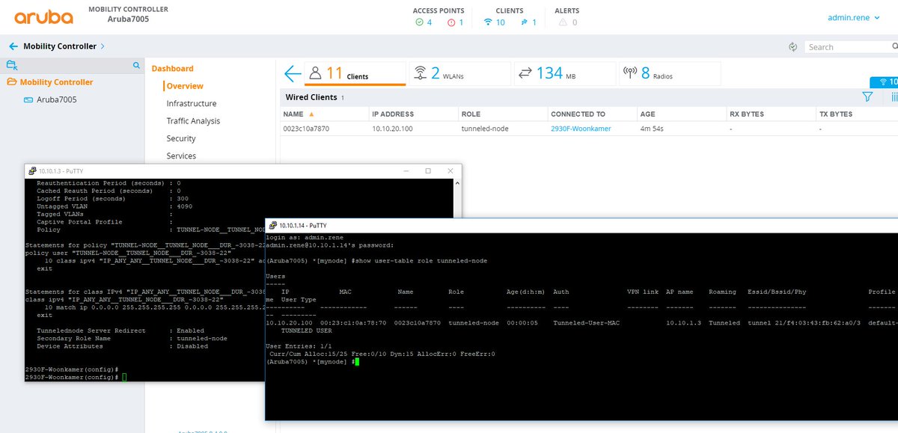Click the wireless clients count 10
Screen dimensions: 898x433
pyautogui.click(x=495, y=22)
